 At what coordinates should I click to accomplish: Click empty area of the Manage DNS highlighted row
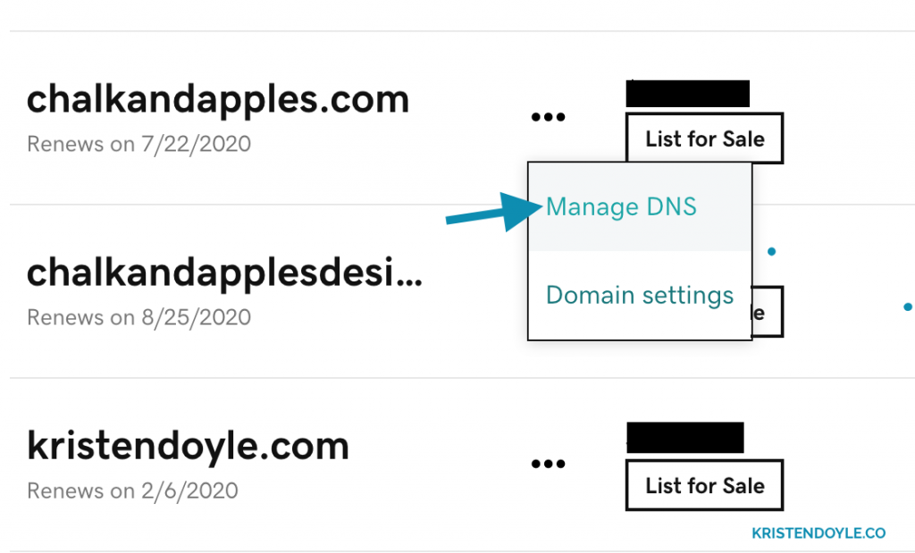pyautogui.click(x=724, y=233)
